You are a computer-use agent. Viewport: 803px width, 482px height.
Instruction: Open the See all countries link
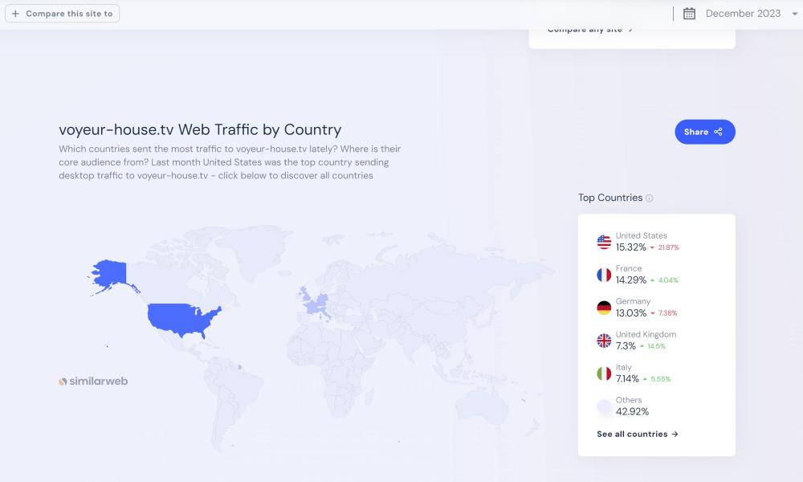[638, 434]
